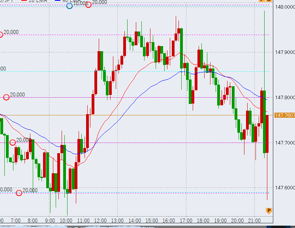Image resolution: width=295 pixels, height=228 pixels.
Task: Click the orange 147.7607 current price tag
Action: [x=284, y=115]
